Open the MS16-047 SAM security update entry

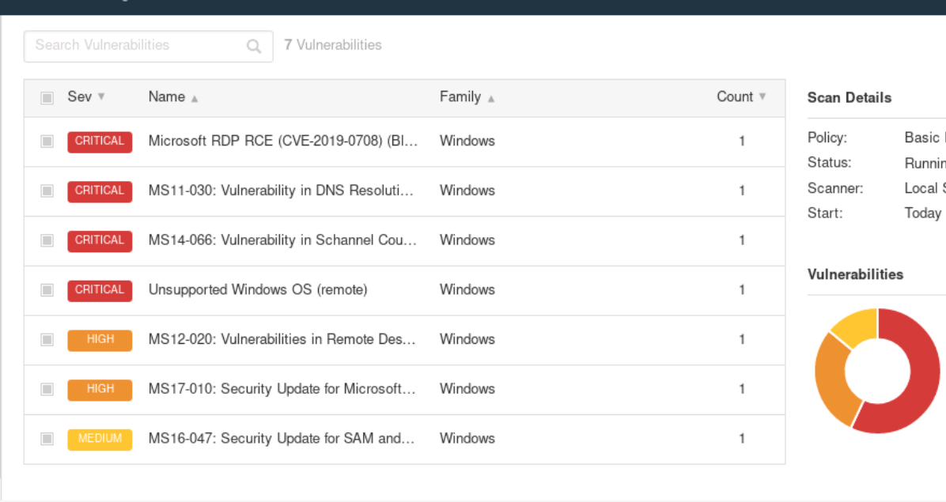(x=281, y=439)
